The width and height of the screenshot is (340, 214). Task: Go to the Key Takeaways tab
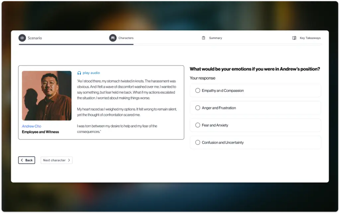[x=310, y=38]
